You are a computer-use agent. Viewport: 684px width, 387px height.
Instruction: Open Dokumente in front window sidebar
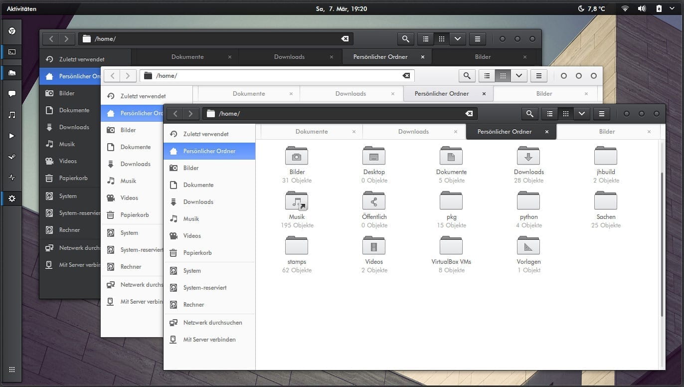coord(209,185)
